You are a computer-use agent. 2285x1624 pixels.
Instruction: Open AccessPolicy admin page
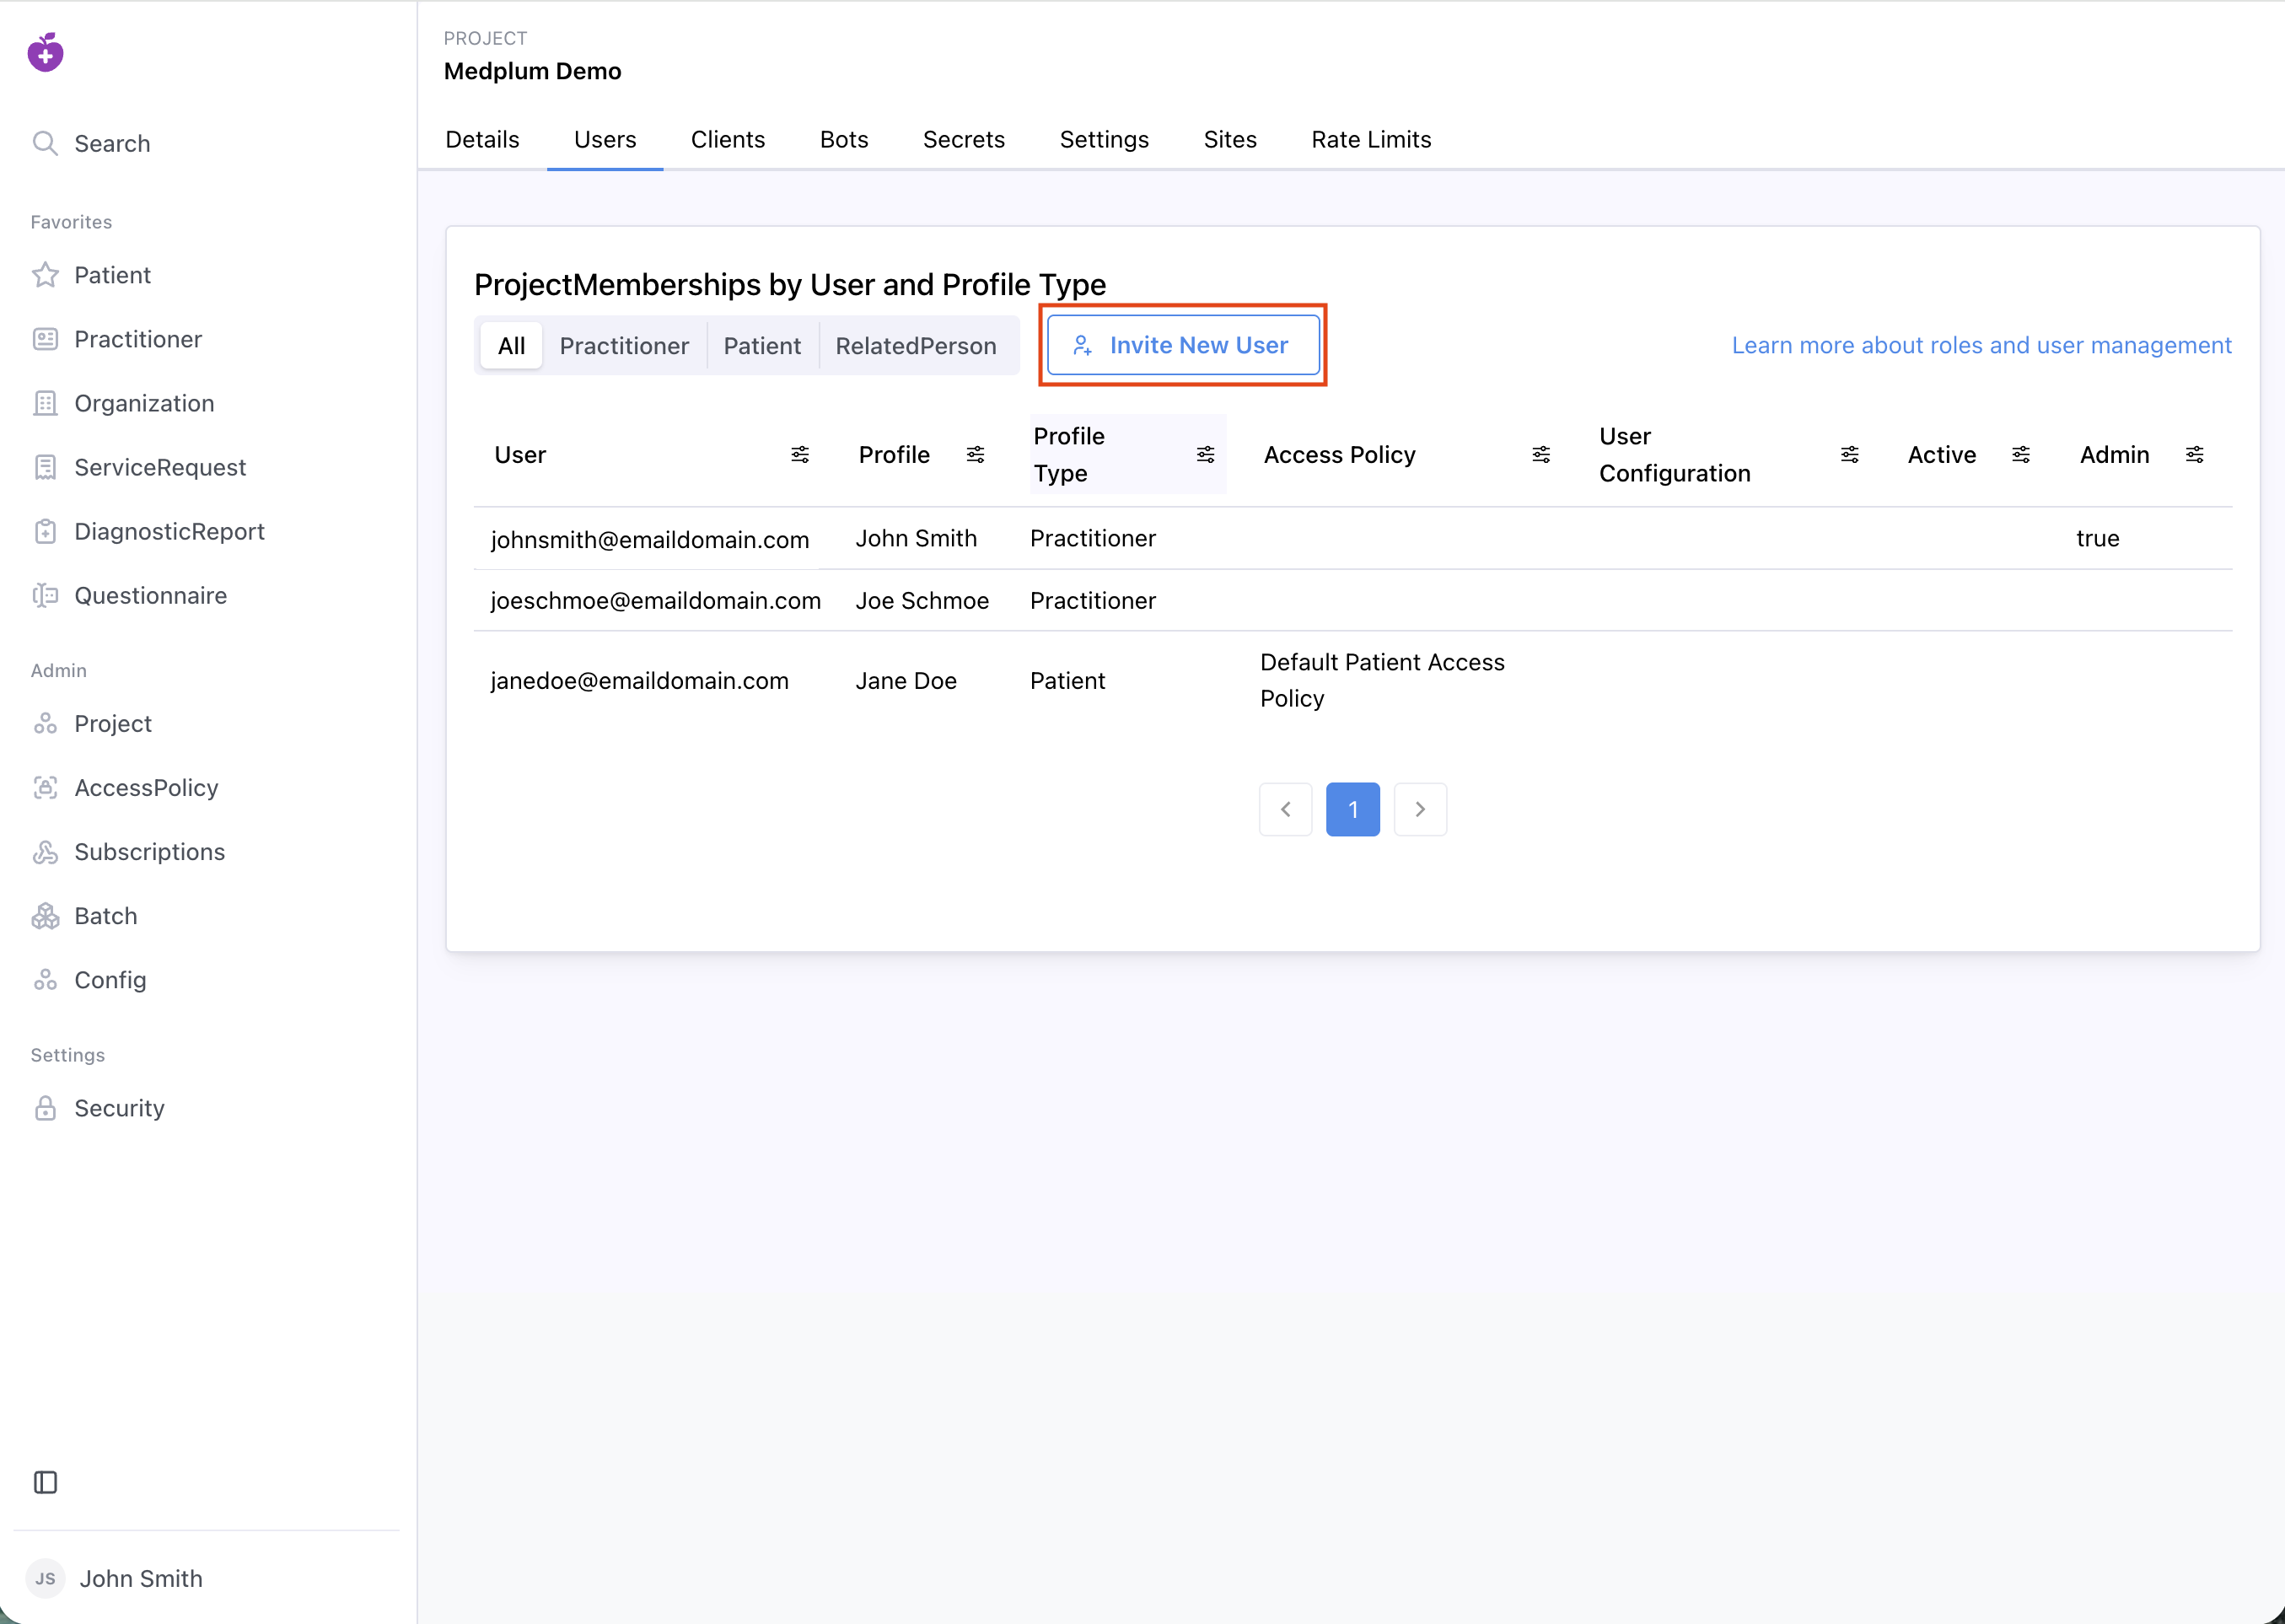[125, 787]
